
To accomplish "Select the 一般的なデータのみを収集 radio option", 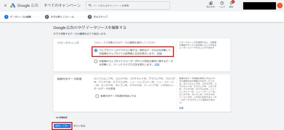I will (x=96, y=50).
